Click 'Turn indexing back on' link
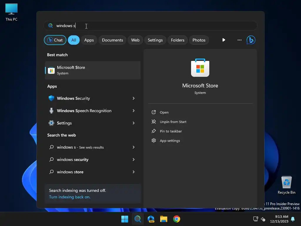301x226 pixels. [x=69, y=197]
